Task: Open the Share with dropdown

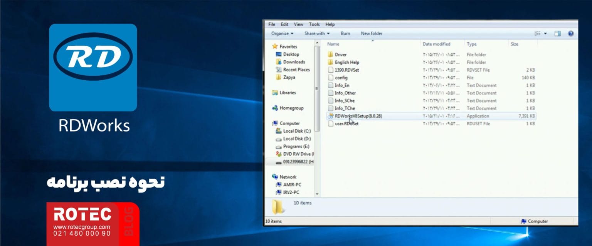Action: coord(317,33)
